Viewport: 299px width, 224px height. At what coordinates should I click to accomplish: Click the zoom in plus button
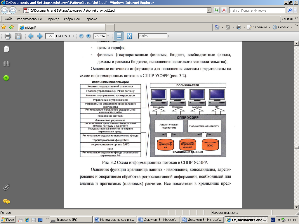coord(88,36)
